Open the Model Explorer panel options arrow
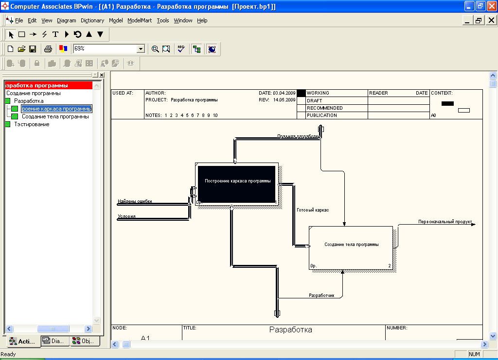This screenshot has height=360, width=498. click(x=95, y=75)
